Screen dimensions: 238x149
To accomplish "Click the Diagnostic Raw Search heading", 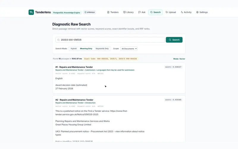I will (71, 24).
